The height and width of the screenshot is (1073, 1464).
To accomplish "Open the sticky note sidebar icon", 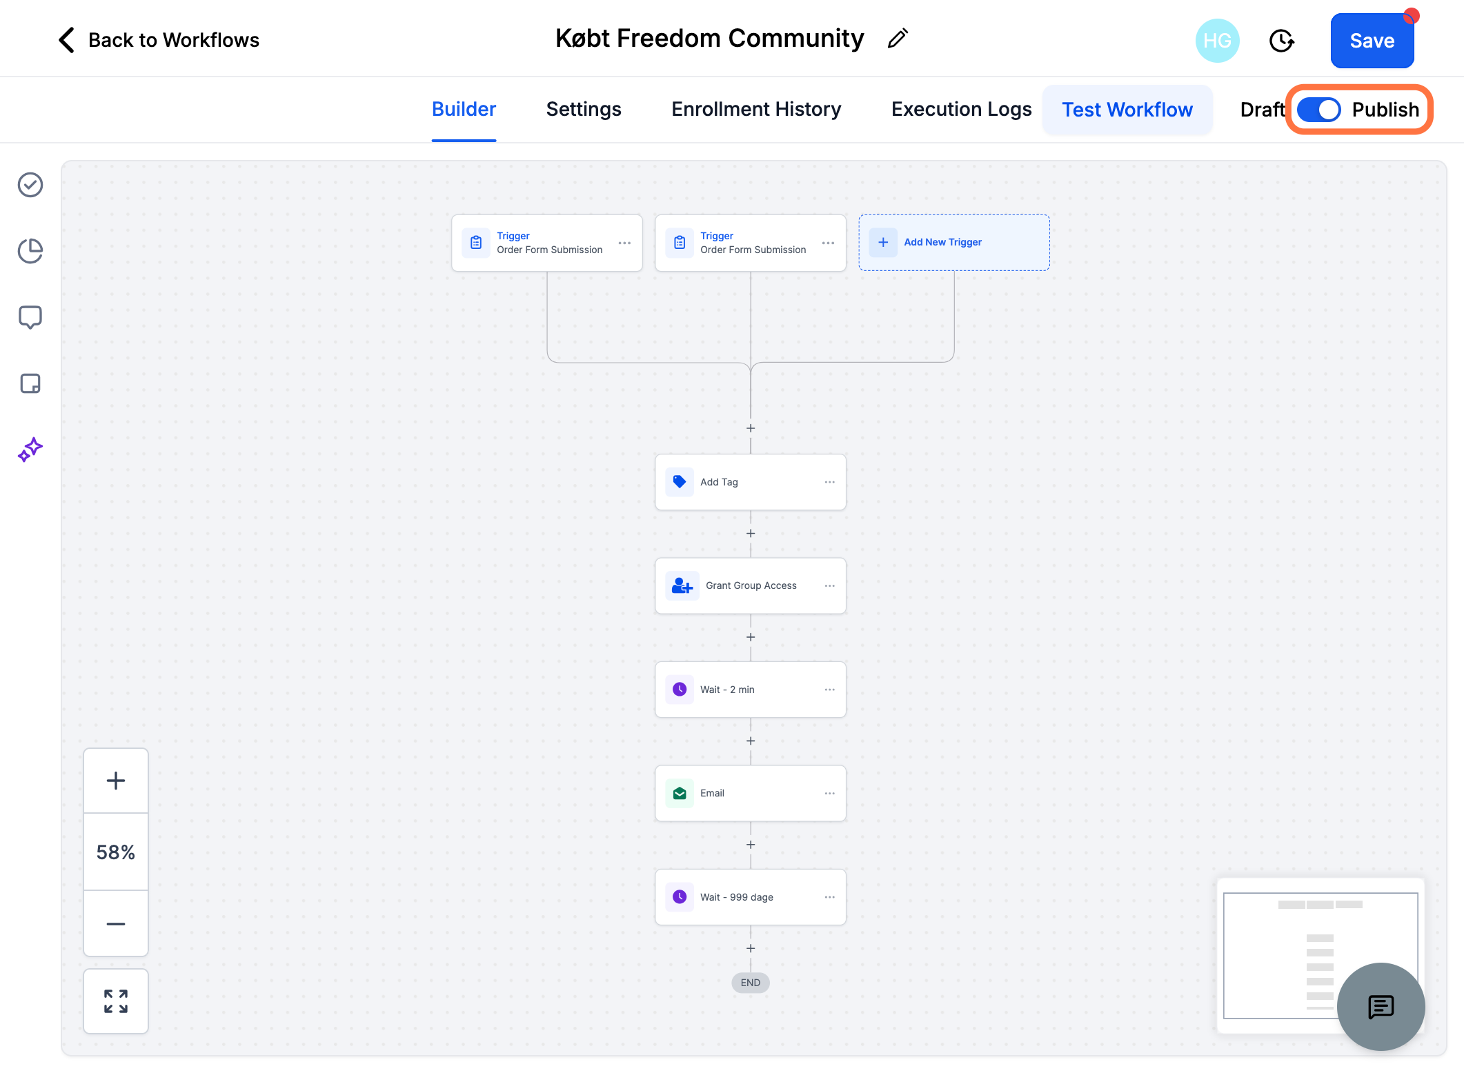I will (30, 383).
